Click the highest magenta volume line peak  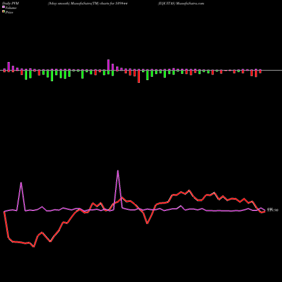pyautogui.click(x=118, y=170)
